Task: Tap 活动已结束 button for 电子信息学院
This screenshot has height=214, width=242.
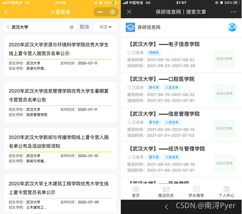Action: [224, 59]
